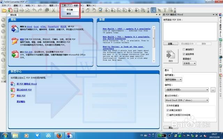Open Firefox from the taskbar
Screen dimensions: 223x139
pos(59,136)
